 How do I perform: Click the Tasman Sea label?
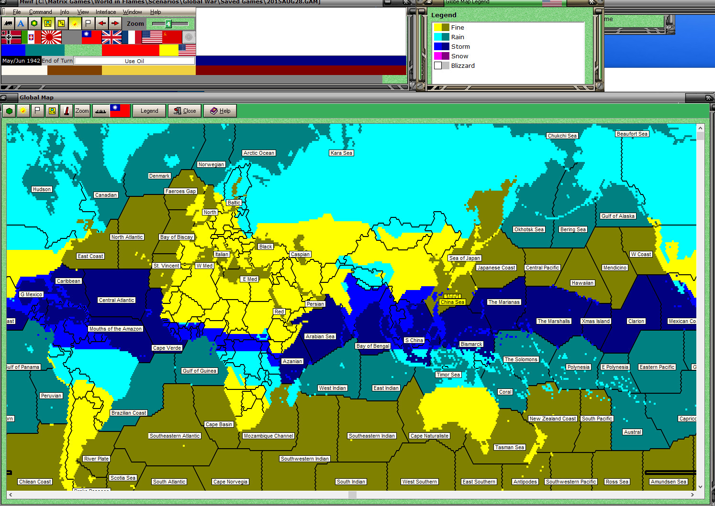(x=510, y=447)
